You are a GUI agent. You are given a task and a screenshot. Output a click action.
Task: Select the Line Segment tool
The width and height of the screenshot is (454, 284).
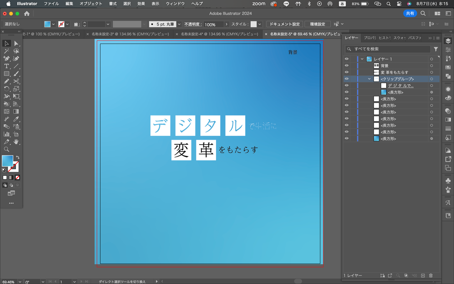pos(16,66)
